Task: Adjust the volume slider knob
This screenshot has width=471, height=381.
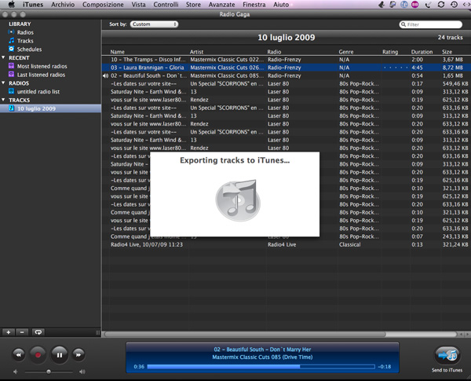Action: (49, 371)
